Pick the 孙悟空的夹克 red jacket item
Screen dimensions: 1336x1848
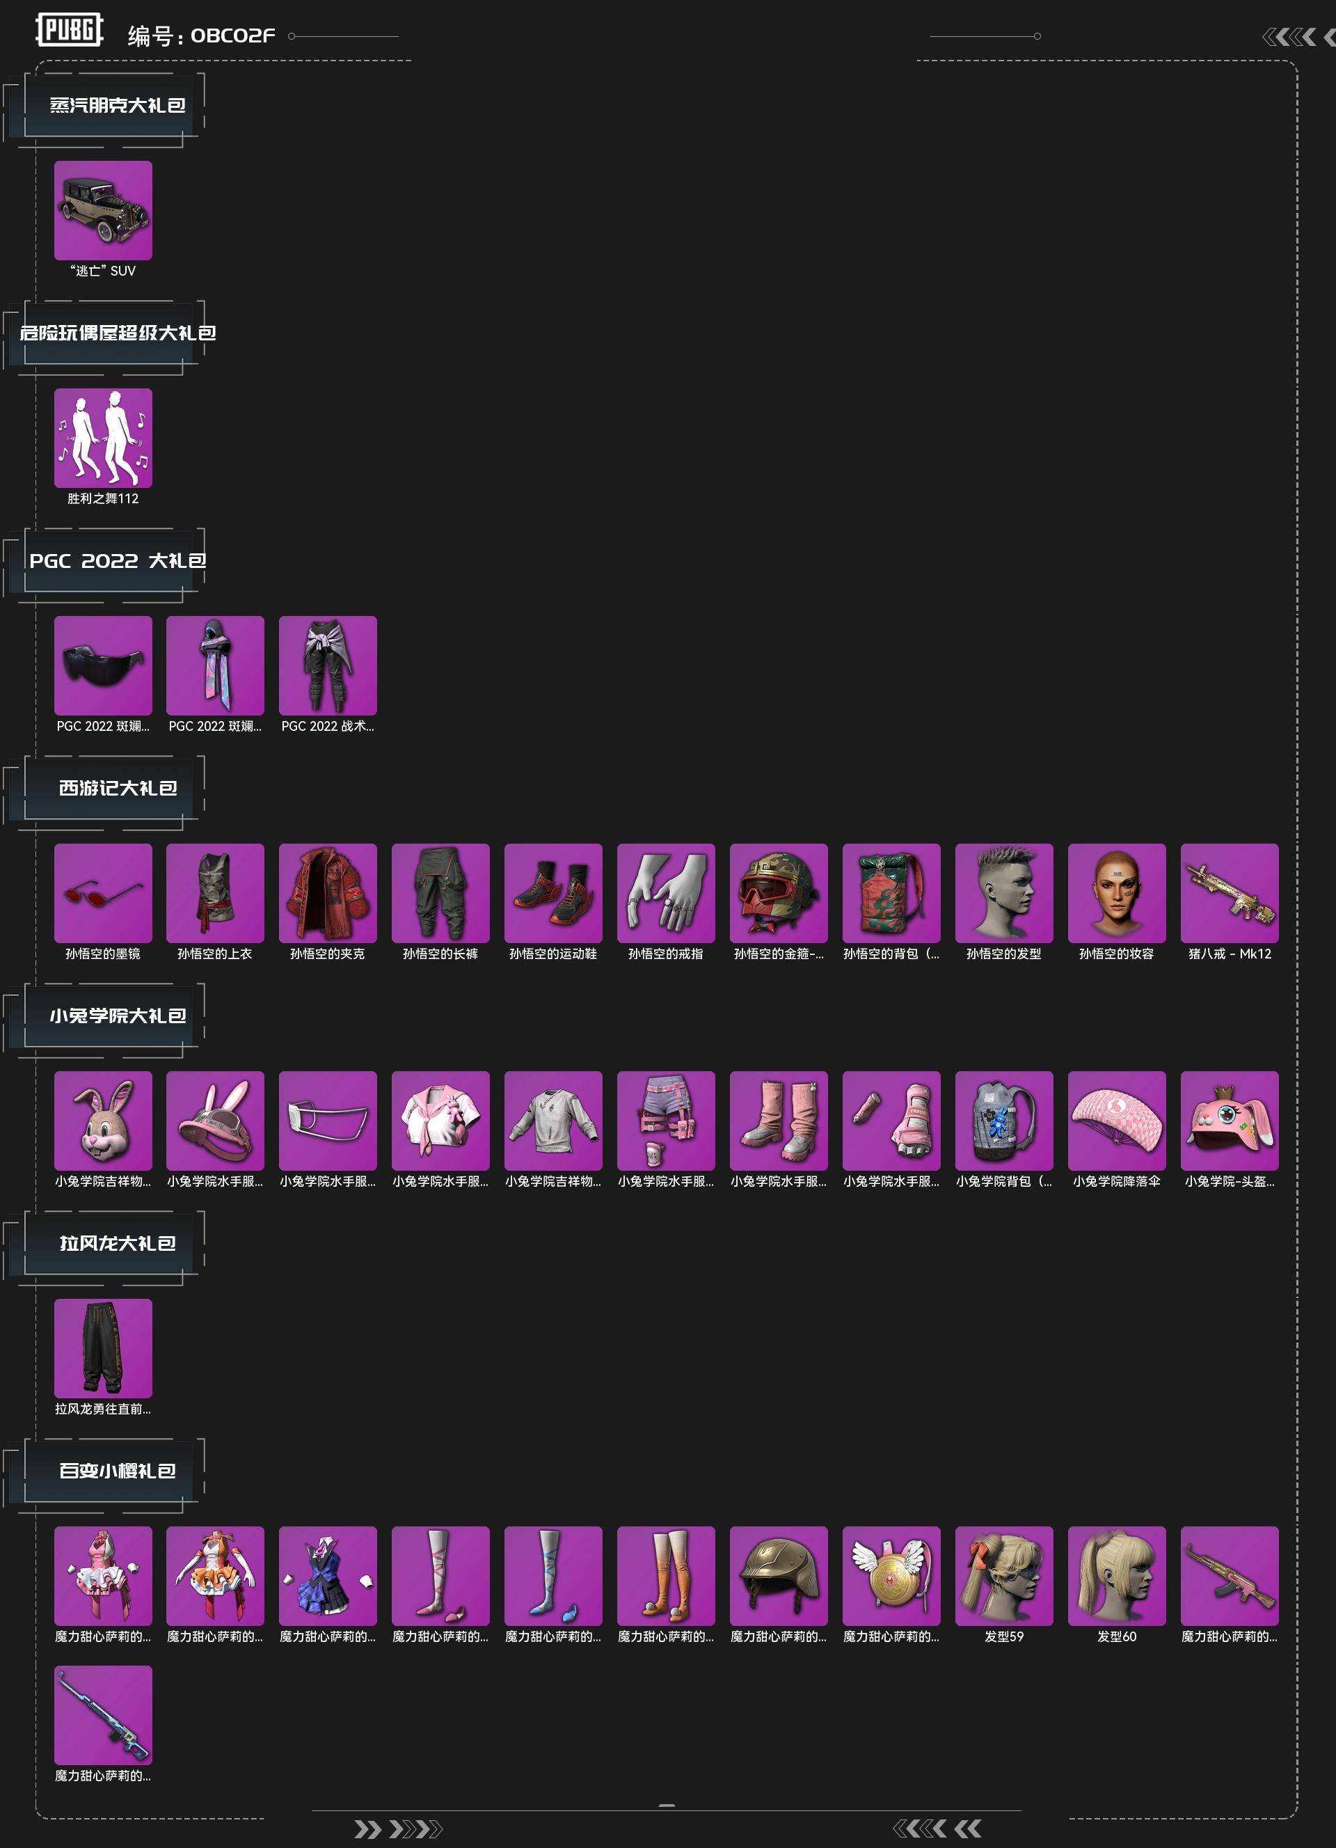click(328, 893)
